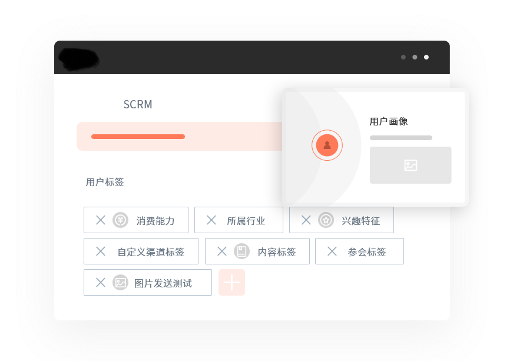Click the 用户画像 card title
The width and height of the screenshot is (523, 361).
(389, 121)
